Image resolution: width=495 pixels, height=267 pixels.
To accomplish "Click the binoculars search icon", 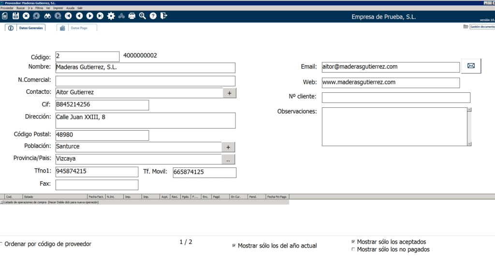I will coord(47,16).
